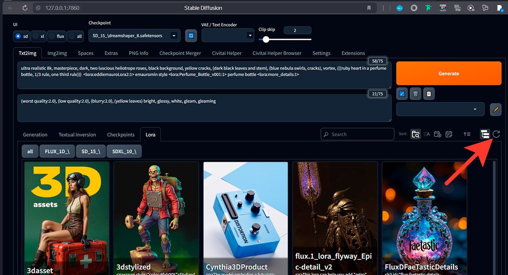Filter Loras by the FLUX_1D_\ folder
Screen dimensions: 508x275
coord(57,151)
